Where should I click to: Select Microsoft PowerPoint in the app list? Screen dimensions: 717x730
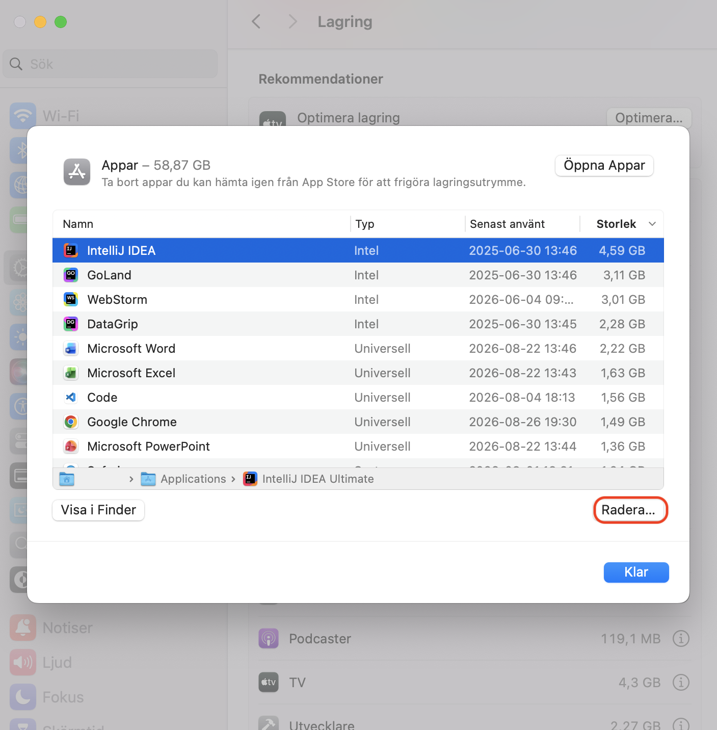(358, 446)
